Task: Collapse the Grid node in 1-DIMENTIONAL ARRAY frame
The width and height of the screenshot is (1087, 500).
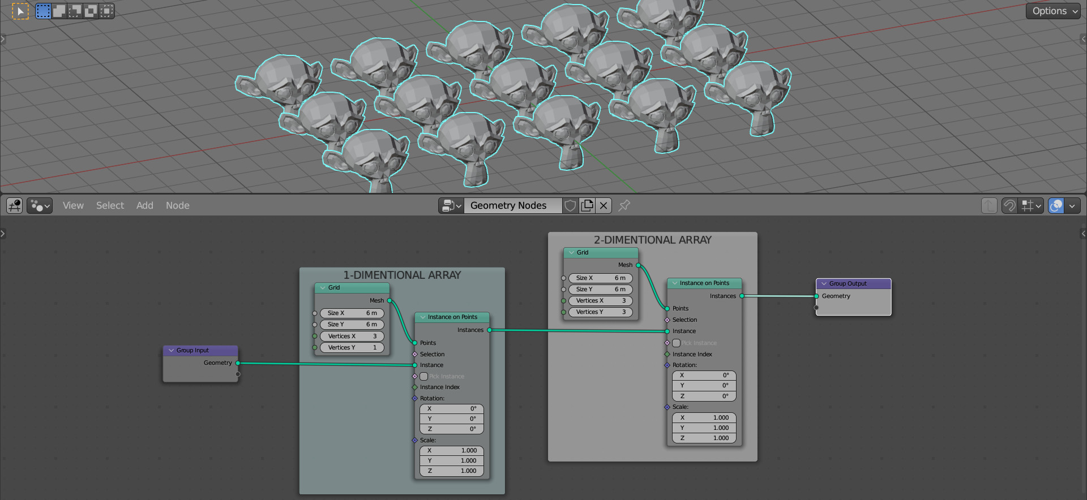Action: [x=323, y=288]
